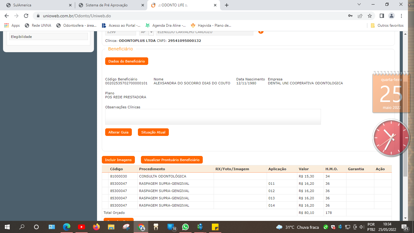Bookmark this page with the star icon
This screenshot has height=233, width=414.
tap(370, 16)
